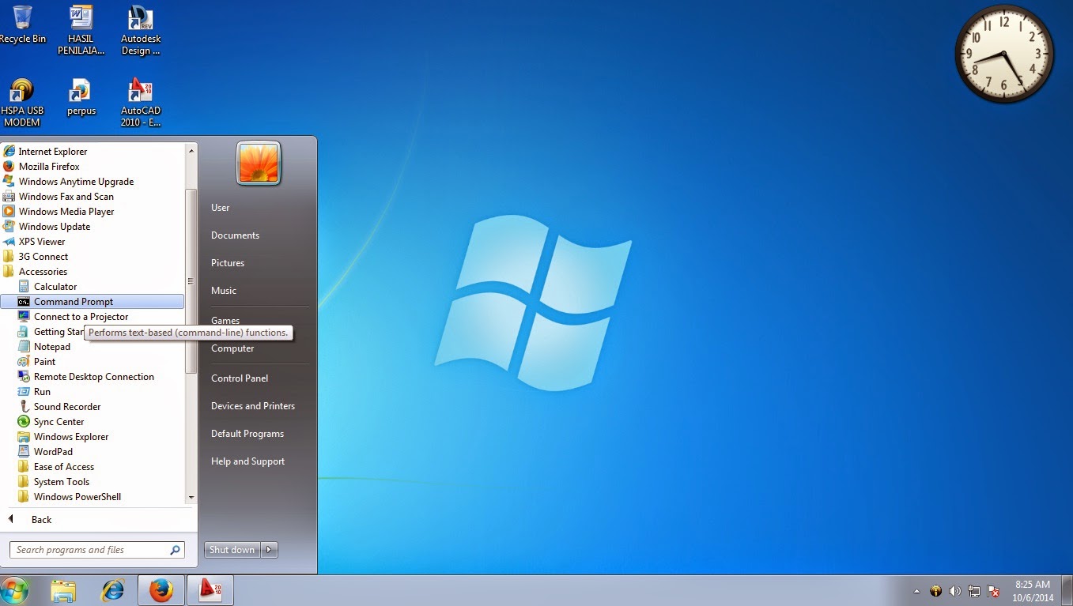Open Calculator in Accessories
This screenshot has height=606, width=1073.
[93, 287]
